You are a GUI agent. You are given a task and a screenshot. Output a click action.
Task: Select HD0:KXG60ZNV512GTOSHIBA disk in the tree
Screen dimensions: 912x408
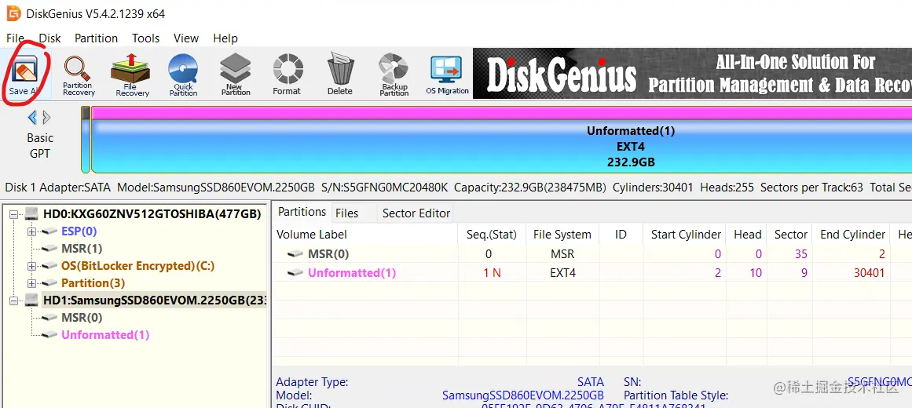(152, 214)
